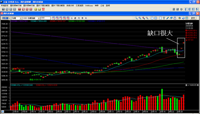Open the 系統設定 menu
Screen dimensions: 200x114
[x=5, y=6]
